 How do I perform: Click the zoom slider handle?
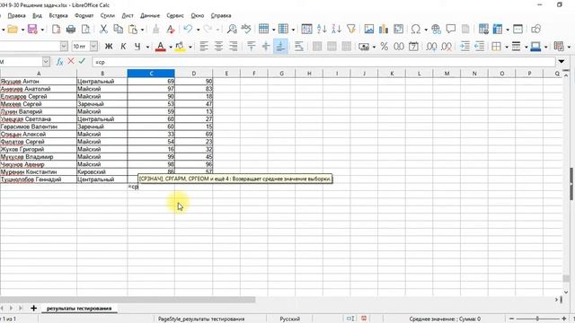pyautogui.click(x=537, y=319)
